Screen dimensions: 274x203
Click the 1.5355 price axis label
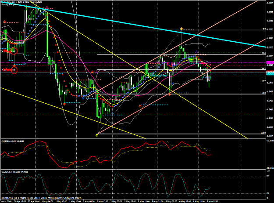point(270,136)
